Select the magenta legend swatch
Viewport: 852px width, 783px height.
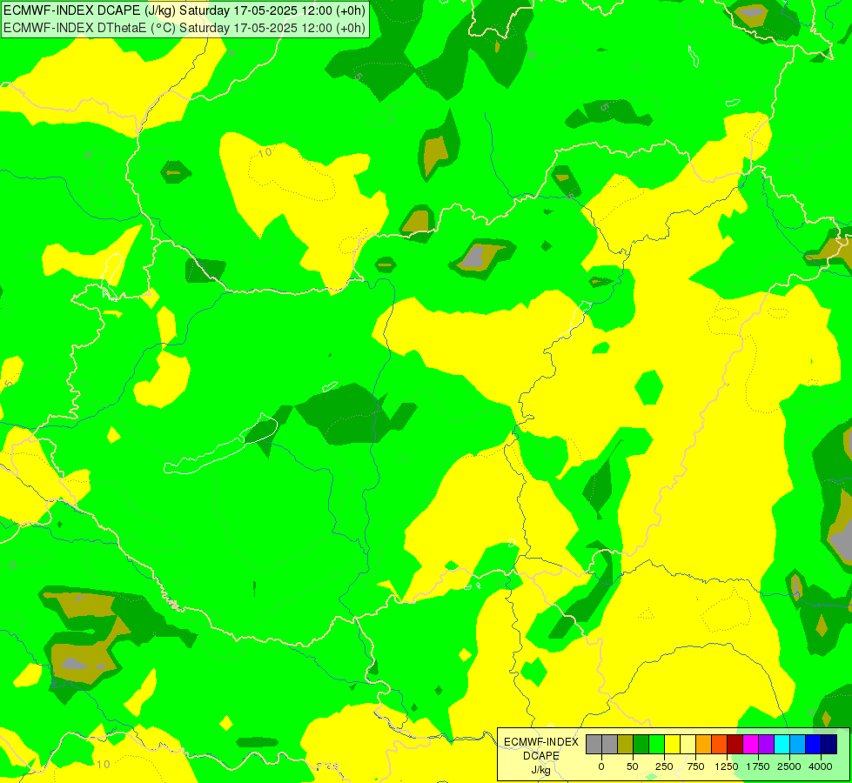click(750, 744)
